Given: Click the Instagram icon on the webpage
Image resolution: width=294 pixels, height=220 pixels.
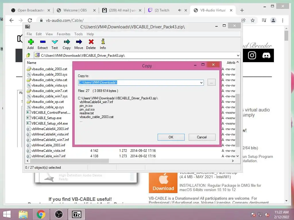Looking at the screenshot, I should point(252,55).
